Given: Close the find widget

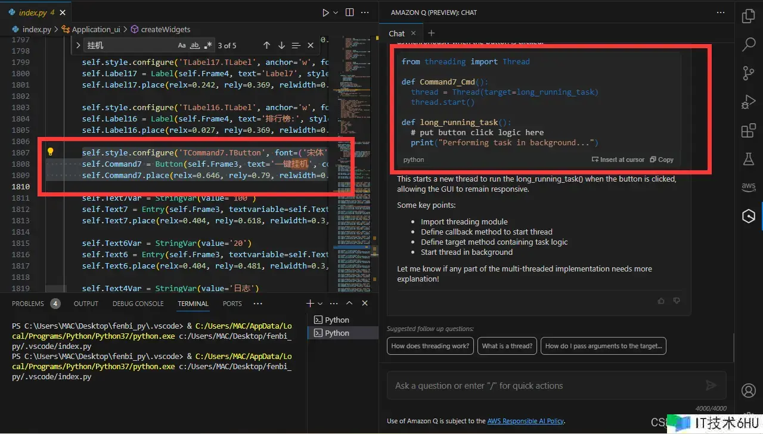Looking at the screenshot, I should click(x=311, y=45).
